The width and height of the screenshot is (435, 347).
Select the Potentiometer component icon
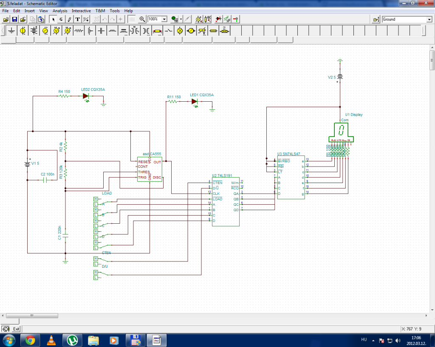(90, 31)
